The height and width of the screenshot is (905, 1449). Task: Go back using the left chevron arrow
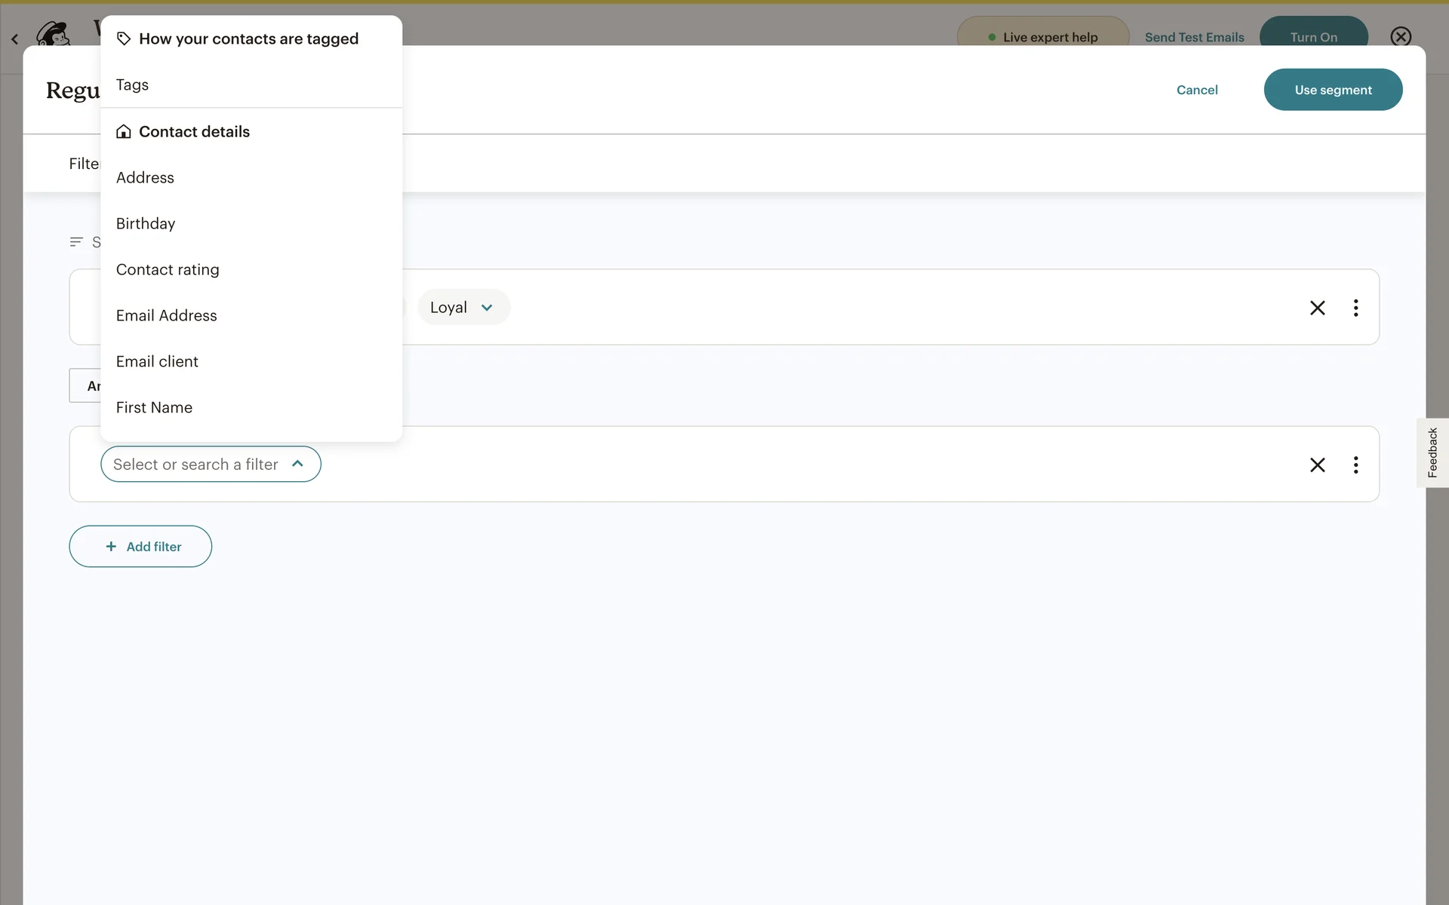tap(14, 38)
